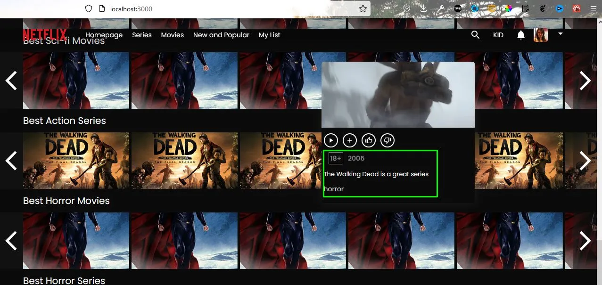Click the thumbs up icon on the preview card
Screen dimensions: 602x285
[x=368, y=140]
